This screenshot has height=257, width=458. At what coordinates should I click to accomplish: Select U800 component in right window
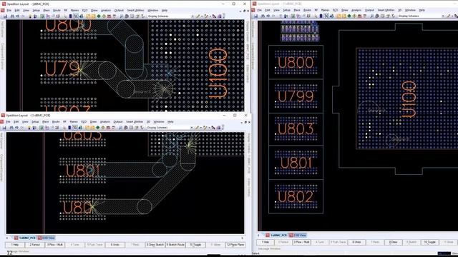click(x=296, y=62)
